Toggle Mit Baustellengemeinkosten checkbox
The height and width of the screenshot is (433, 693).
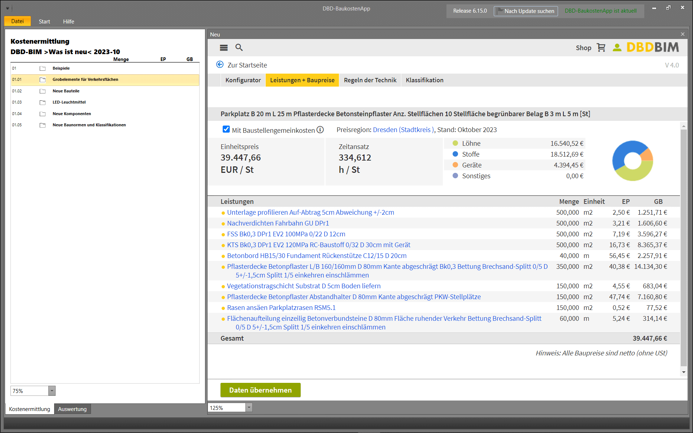point(226,129)
